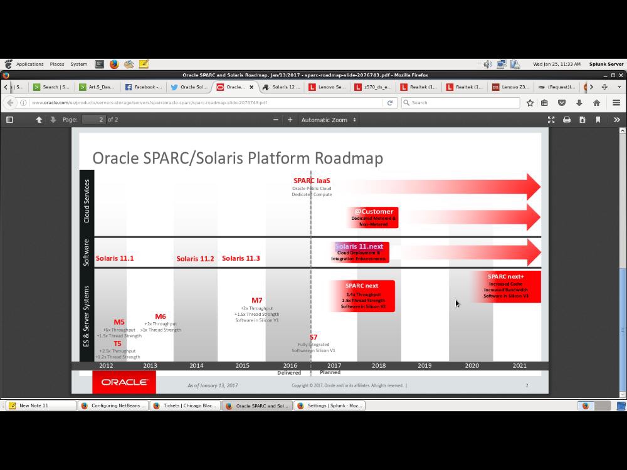627x470 pixels.
Task: Bookmark this page with the star icon
Action: [x=530, y=103]
